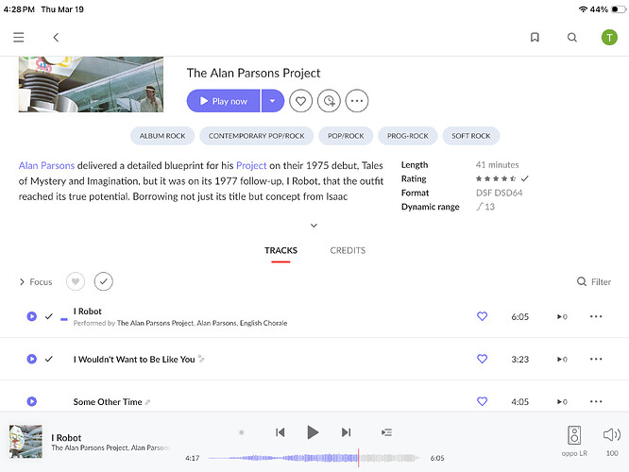Set the album star rating

point(496,178)
